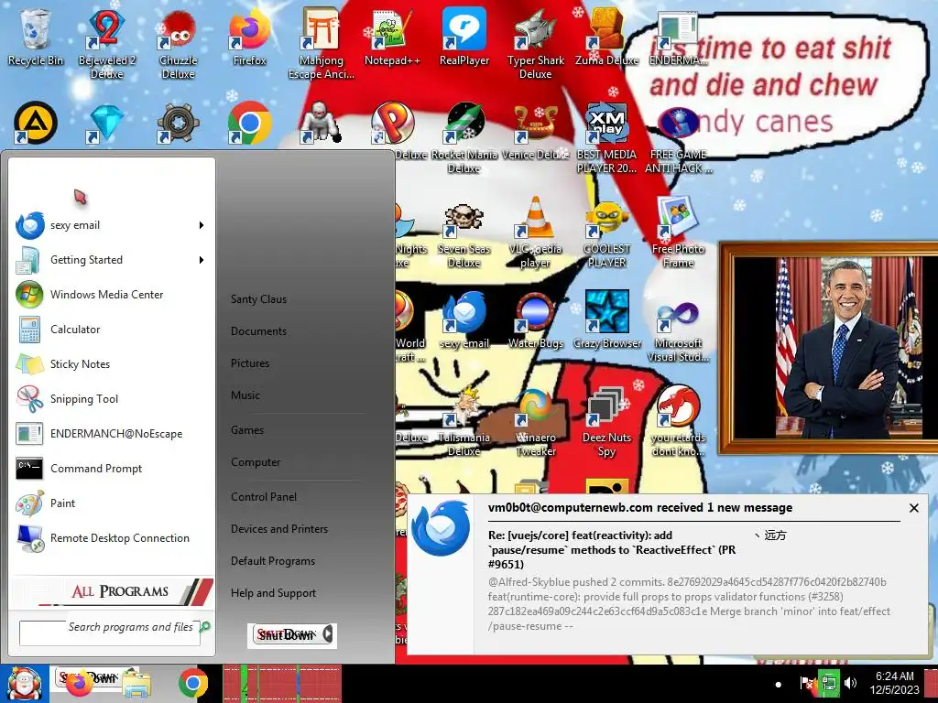
Task: Open Pictures link in Start menu
Action: [x=250, y=363]
